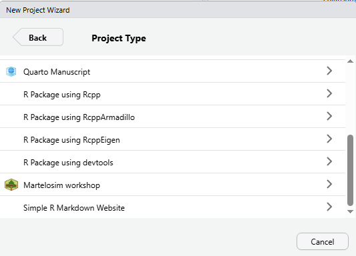356x256 pixels.
Task: Click the scrollbar up arrow
Action: tap(351, 61)
